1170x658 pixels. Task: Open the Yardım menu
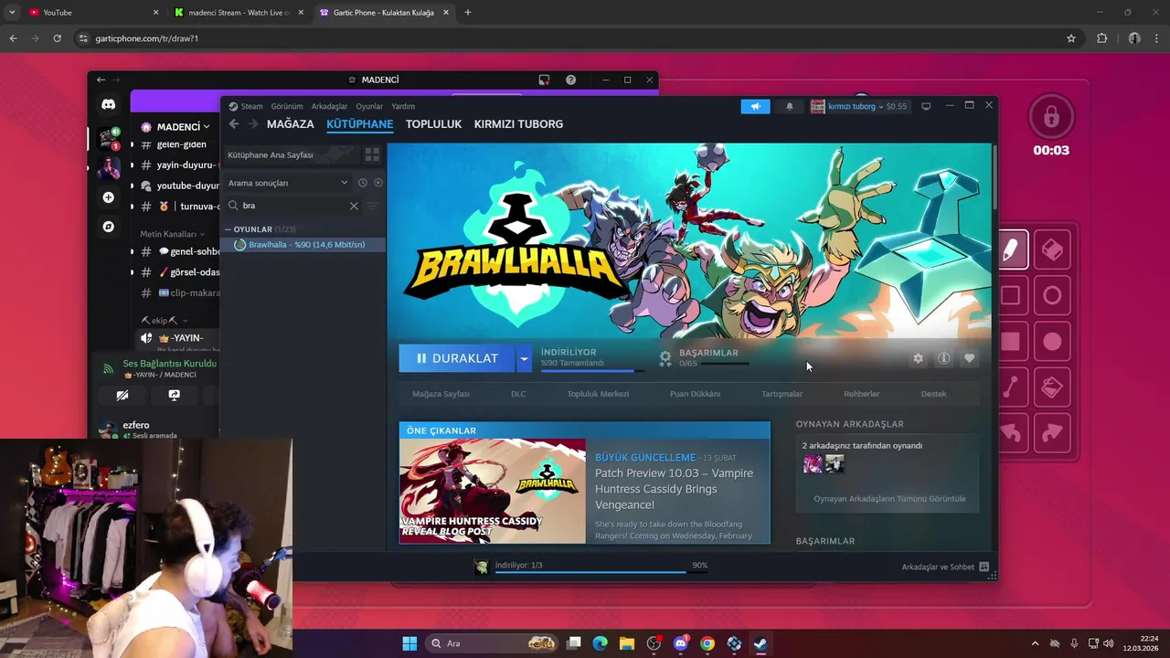[403, 106]
